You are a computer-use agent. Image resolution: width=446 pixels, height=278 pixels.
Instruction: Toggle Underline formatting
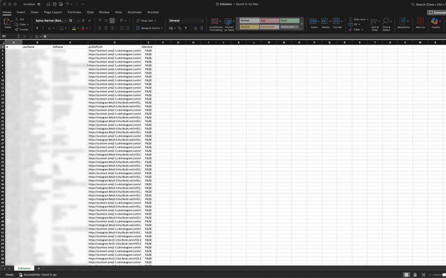(x=49, y=28)
